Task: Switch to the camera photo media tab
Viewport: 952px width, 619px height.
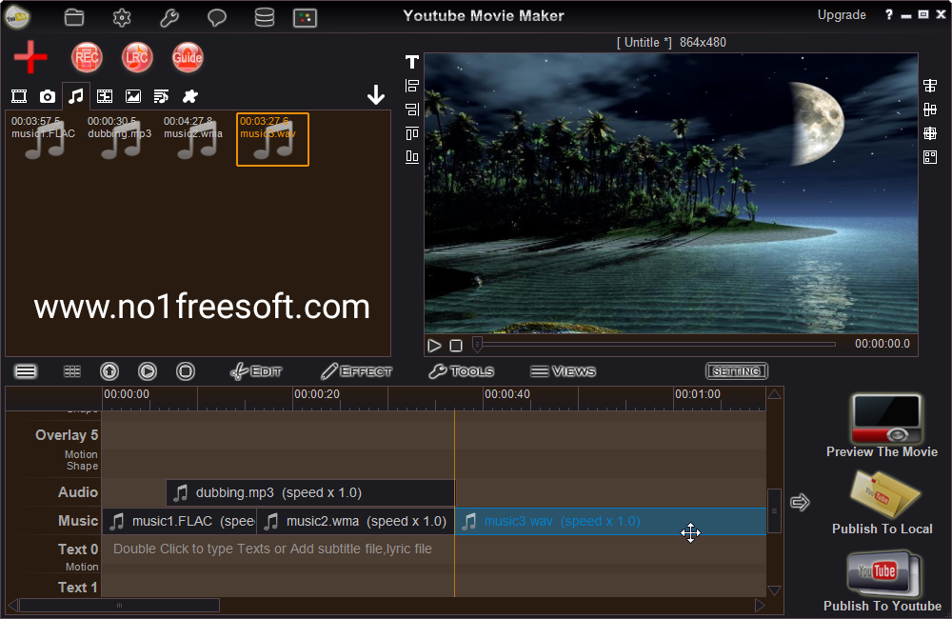Action: tap(48, 96)
